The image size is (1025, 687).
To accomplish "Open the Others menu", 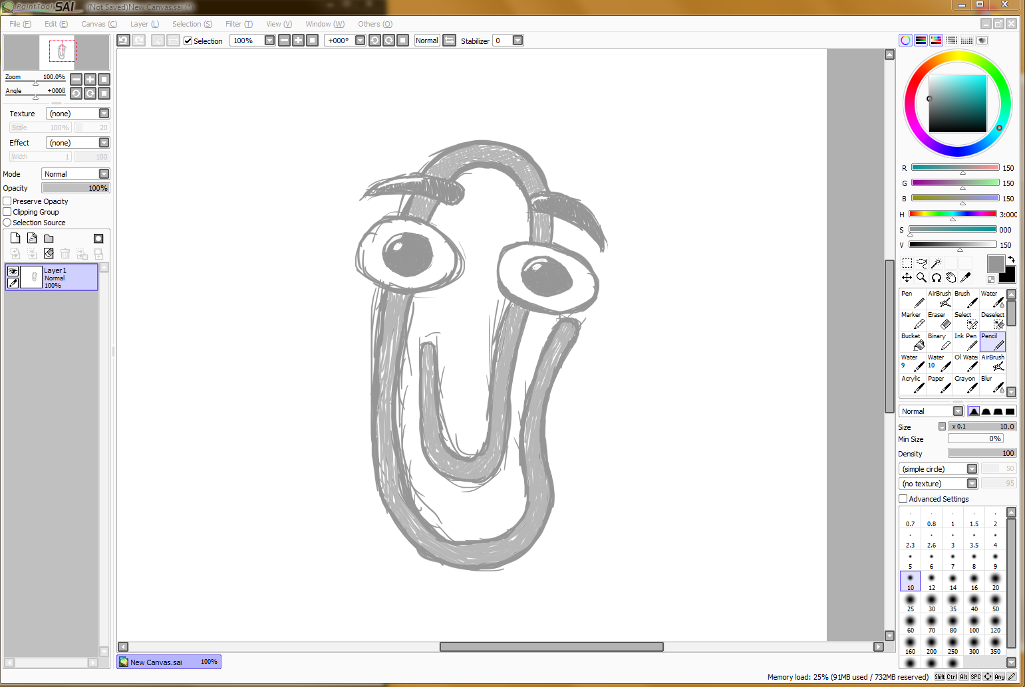I will pyautogui.click(x=375, y=24).
